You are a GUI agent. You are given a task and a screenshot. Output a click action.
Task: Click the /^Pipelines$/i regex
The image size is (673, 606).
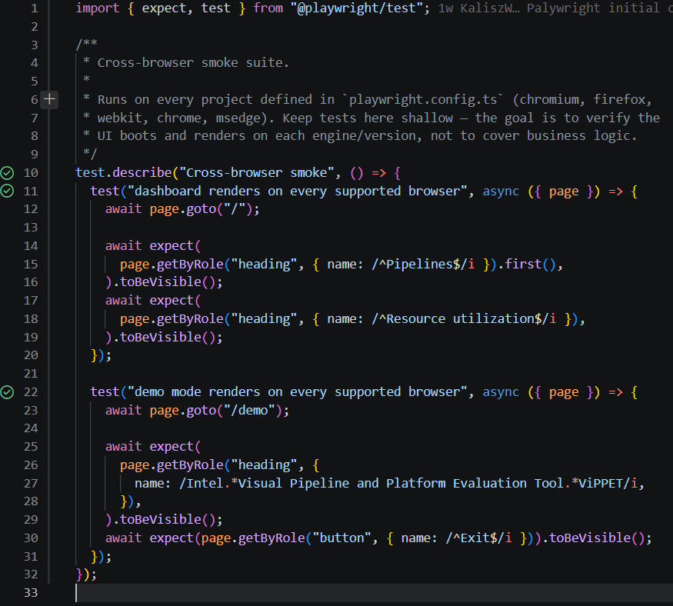click(x=423, y=264)
